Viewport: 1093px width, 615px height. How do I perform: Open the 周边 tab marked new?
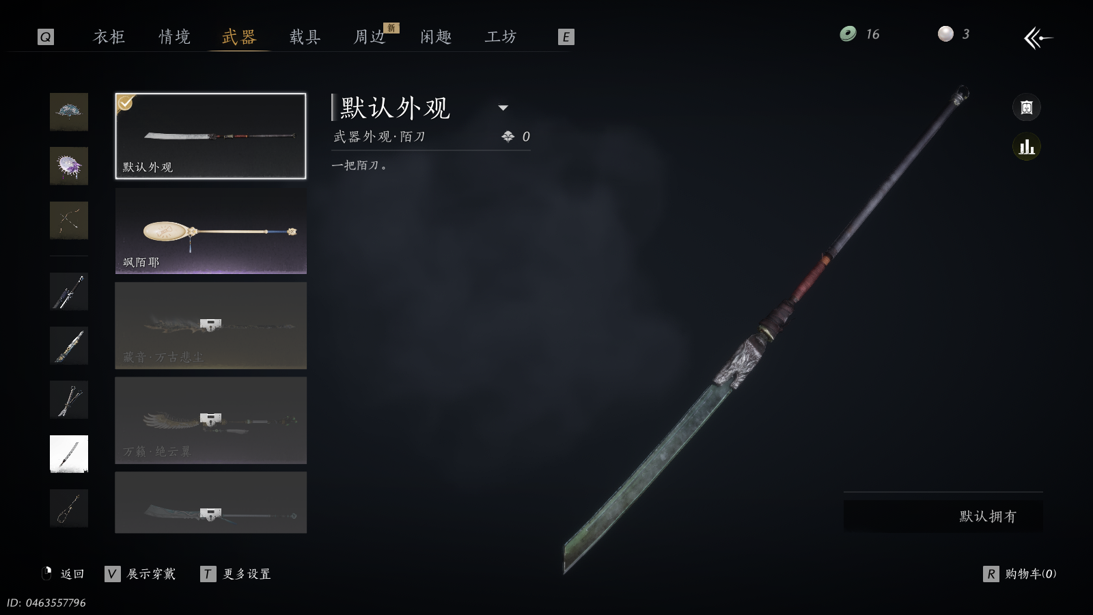pyautogui.click(x=370, y=37)
